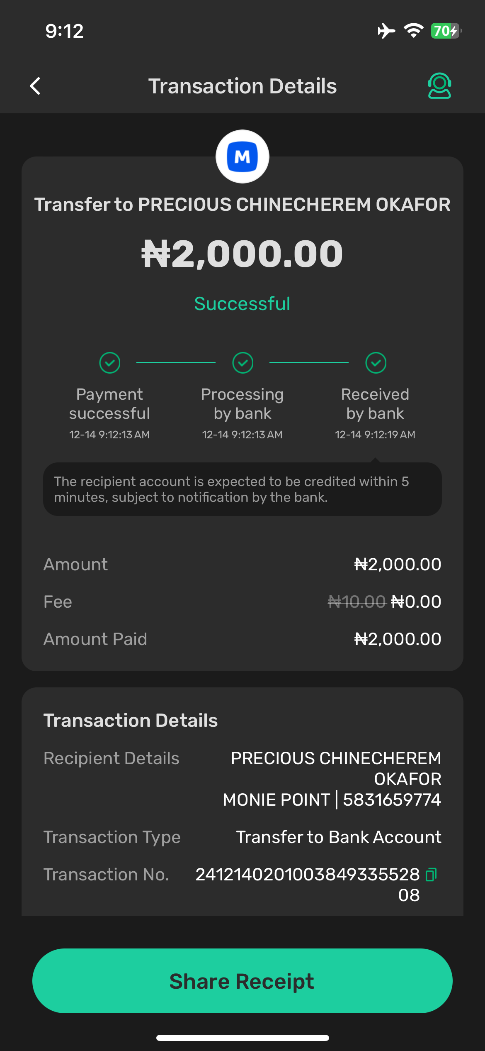Tap the Wi-Fi status icon
Viewport: 485px width, 1051px height.
tap(413, 31)
